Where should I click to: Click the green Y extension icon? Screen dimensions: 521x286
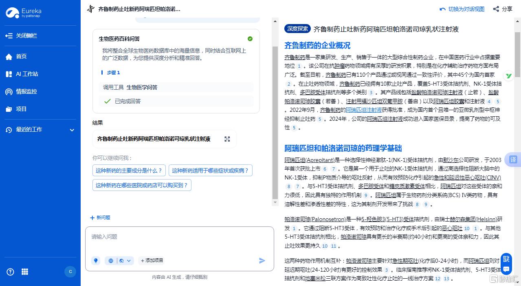tap(508, 75)
